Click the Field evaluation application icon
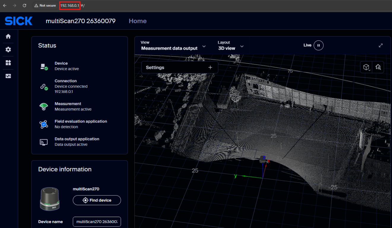Viewport: 392px width, 228px height. [x=44, y=124]
